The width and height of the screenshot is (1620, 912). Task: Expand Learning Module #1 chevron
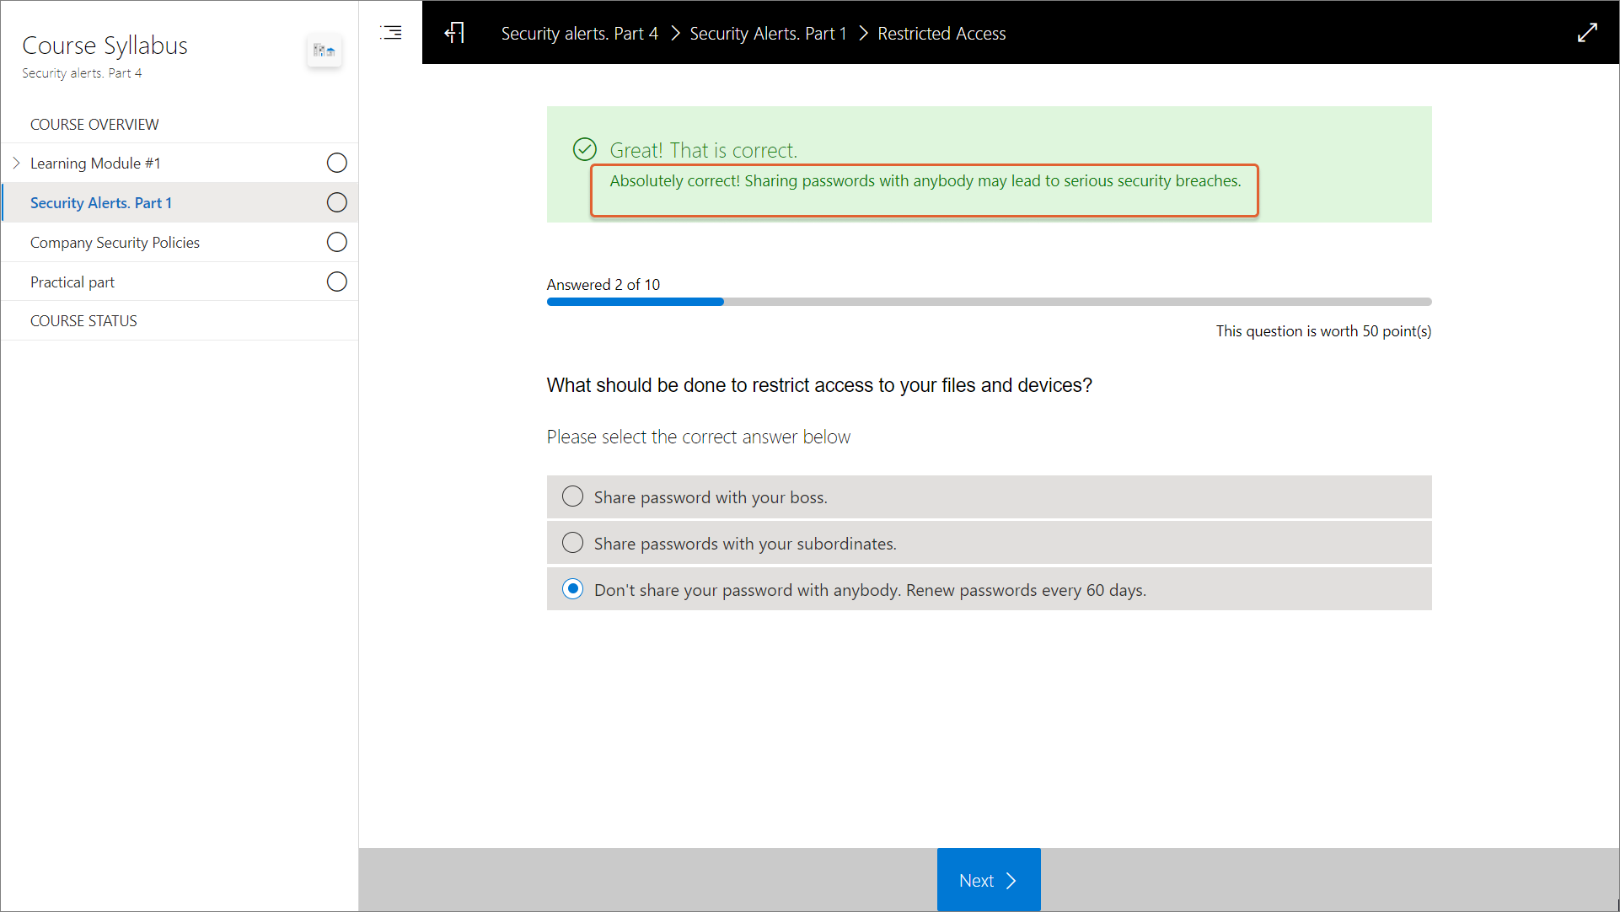pyautogui.click(x=16, y=163)
